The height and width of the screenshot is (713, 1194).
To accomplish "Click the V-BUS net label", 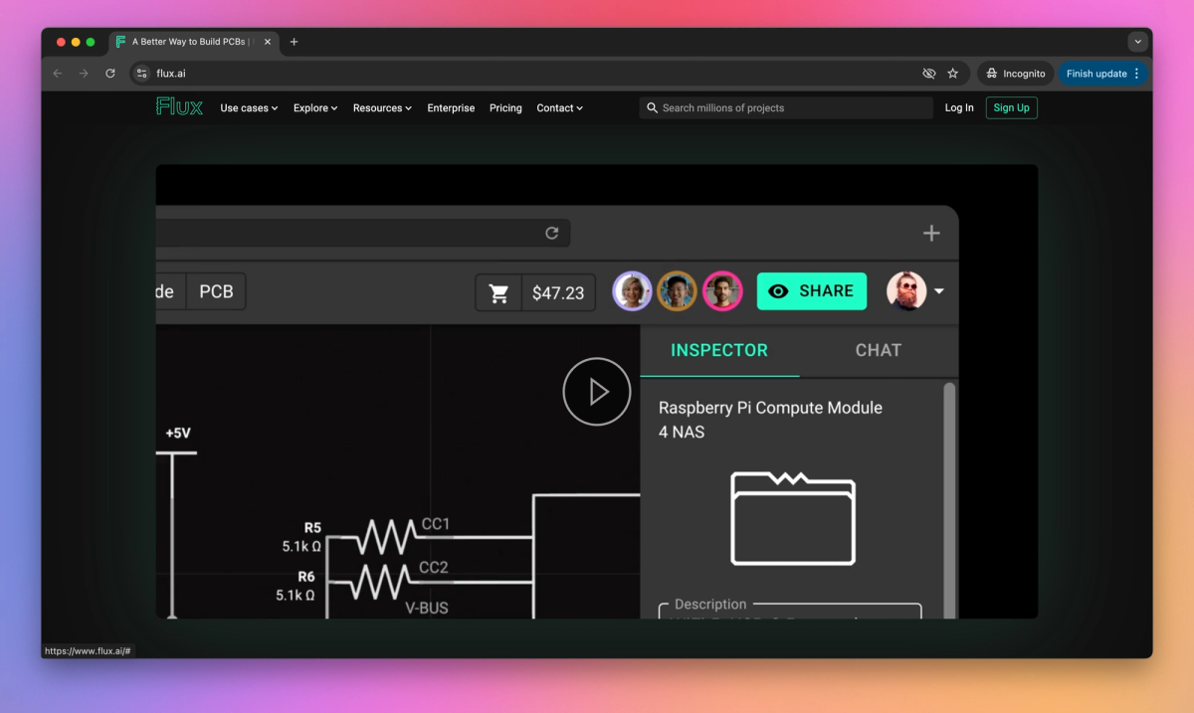I will tap(427, 607).
